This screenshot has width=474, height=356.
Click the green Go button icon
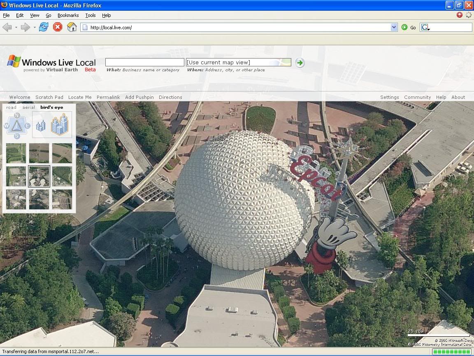(x=404, y=27)
